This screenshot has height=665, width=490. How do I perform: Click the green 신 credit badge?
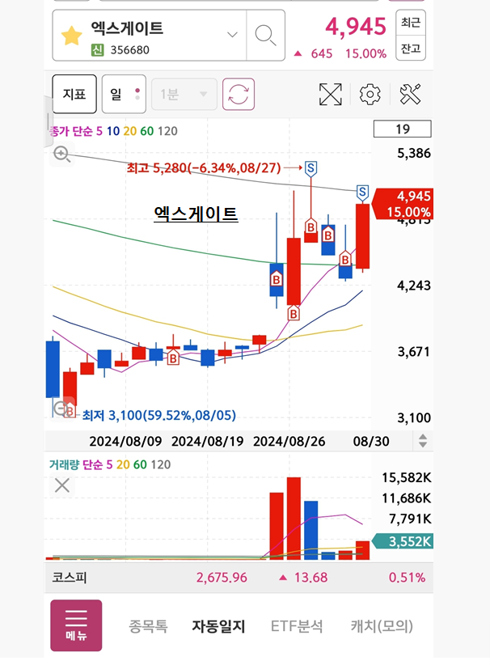[98, 50]
